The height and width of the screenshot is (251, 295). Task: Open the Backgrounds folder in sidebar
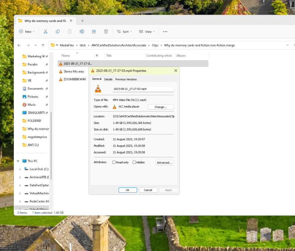coord(36,73)
